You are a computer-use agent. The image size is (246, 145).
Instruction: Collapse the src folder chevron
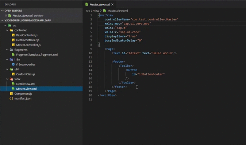point(5,26)
